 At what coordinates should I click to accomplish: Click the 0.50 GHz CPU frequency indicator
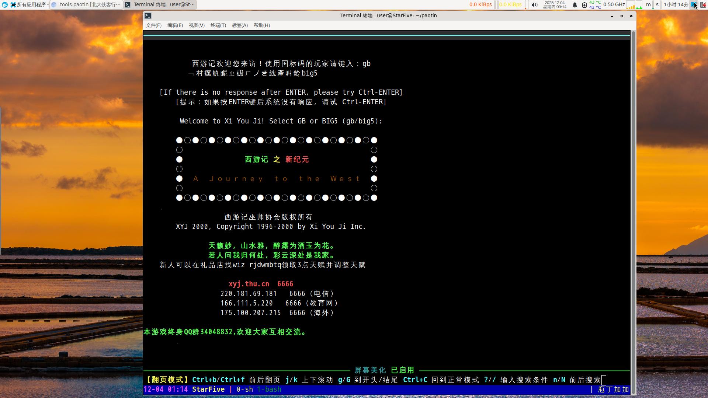tap(614, 5)
